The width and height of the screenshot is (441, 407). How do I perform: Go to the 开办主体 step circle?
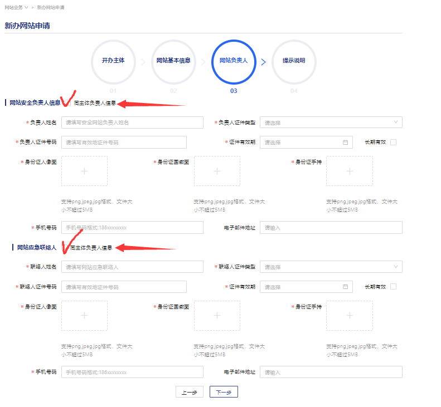pos(114,62)
